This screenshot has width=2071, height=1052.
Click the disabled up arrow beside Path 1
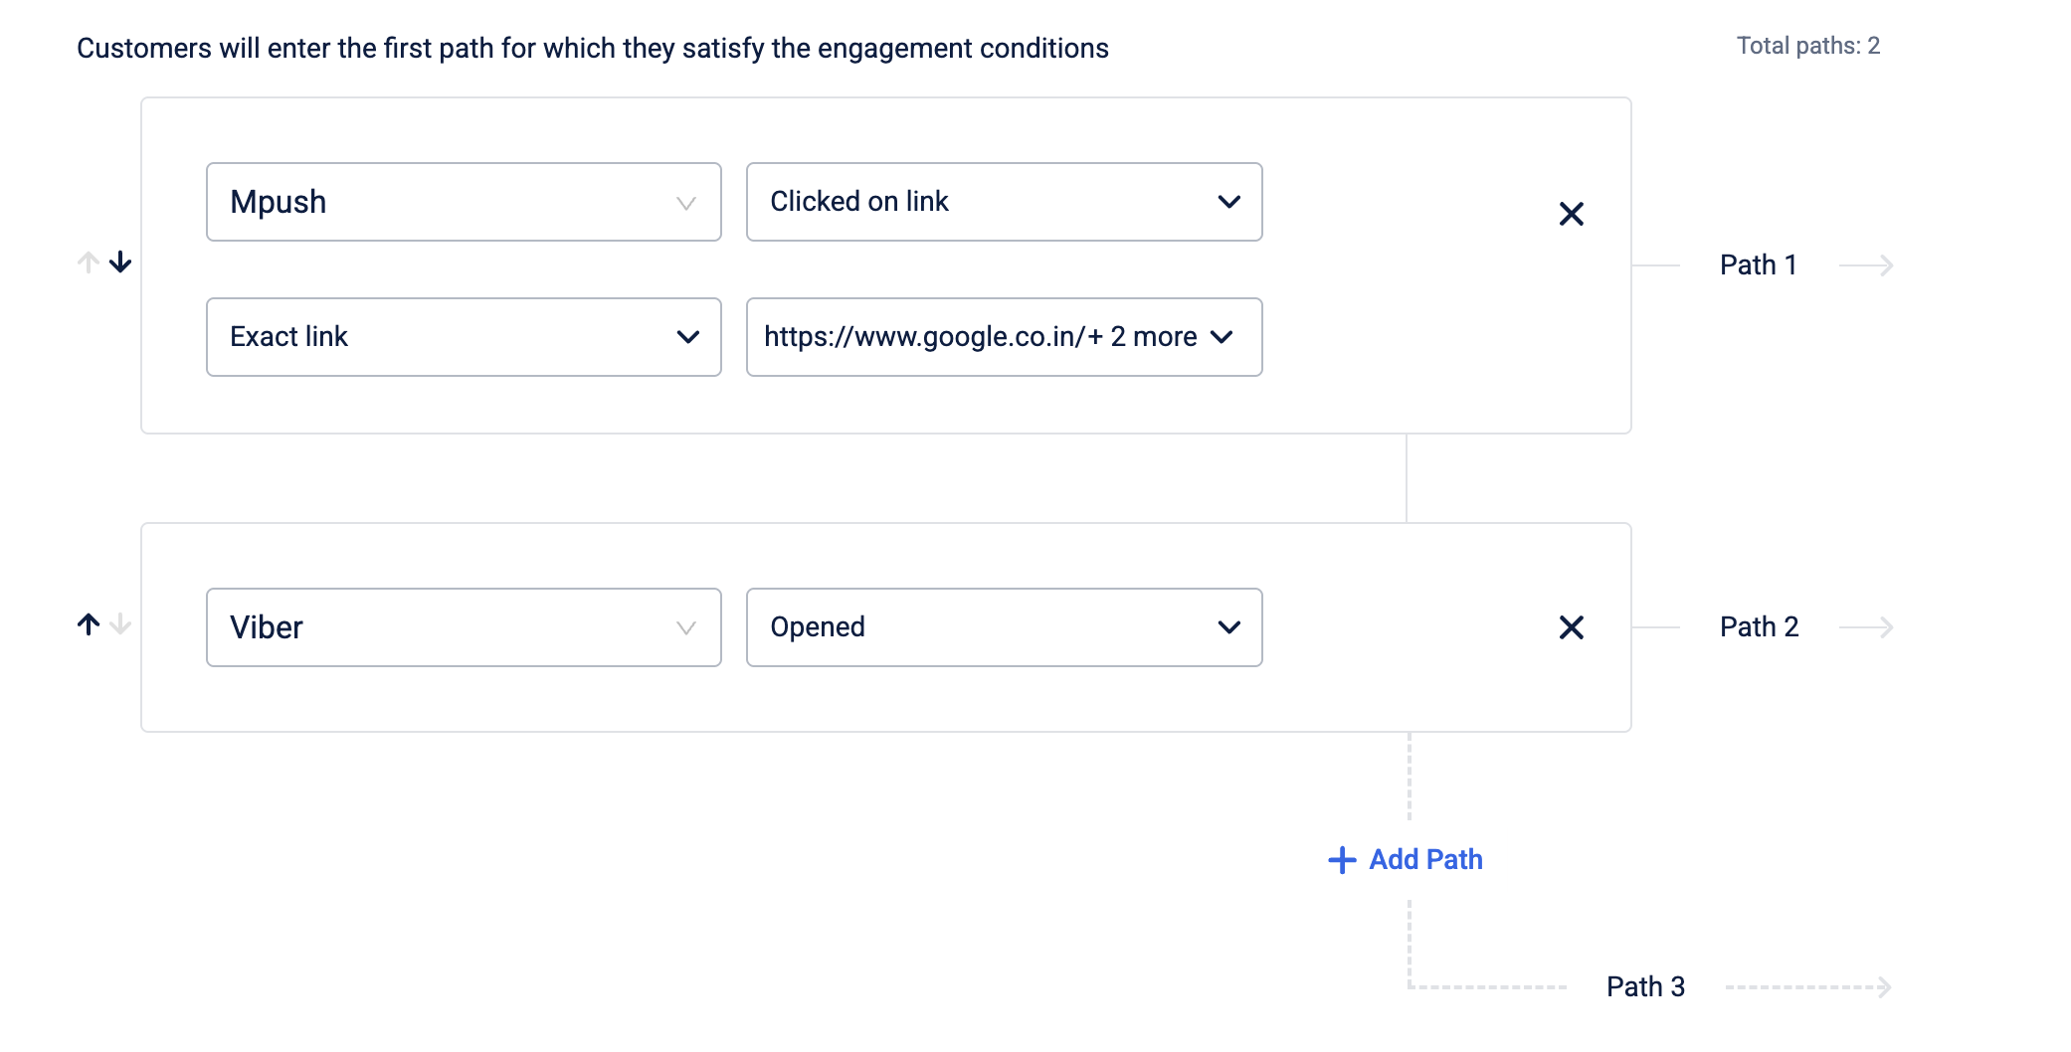pos(89,263)
